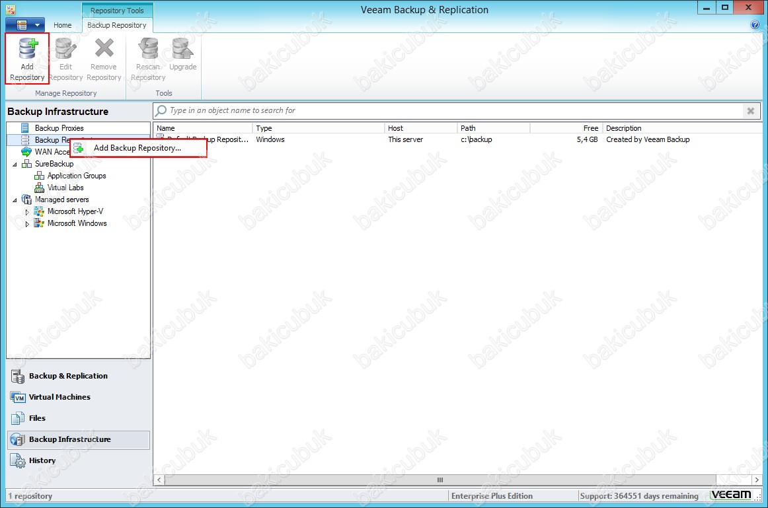Sort by the Host column header
Viewport: 768px width, 508px height.
click(x=421, y=128)
